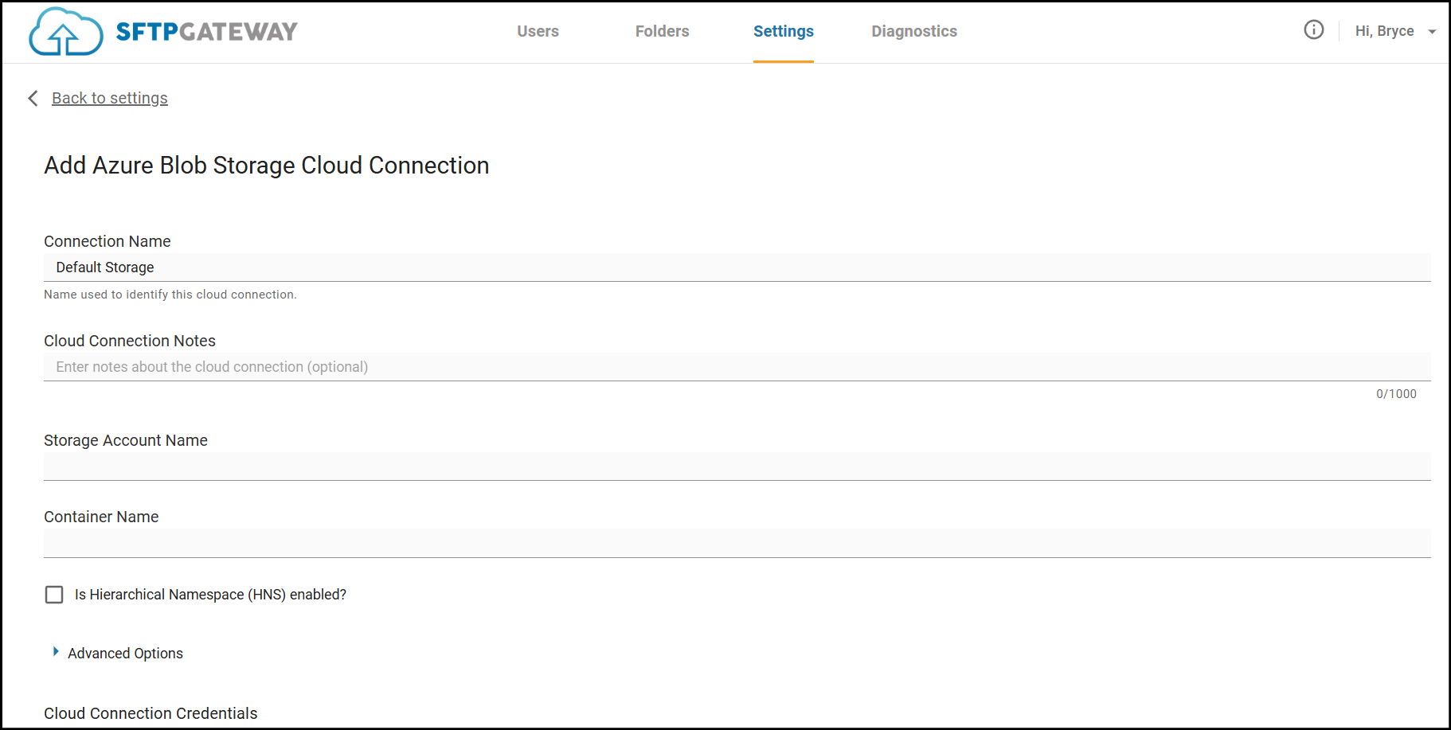Click the caret arrow beside Hi, Bryce
Image resolution: width=1451 pixels, height=730 pixels.
pos(1432,32)
